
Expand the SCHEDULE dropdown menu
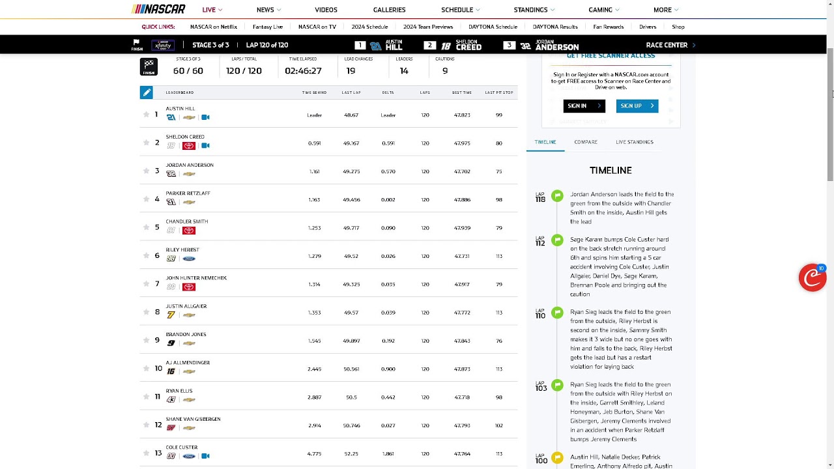tap(461, 10)
